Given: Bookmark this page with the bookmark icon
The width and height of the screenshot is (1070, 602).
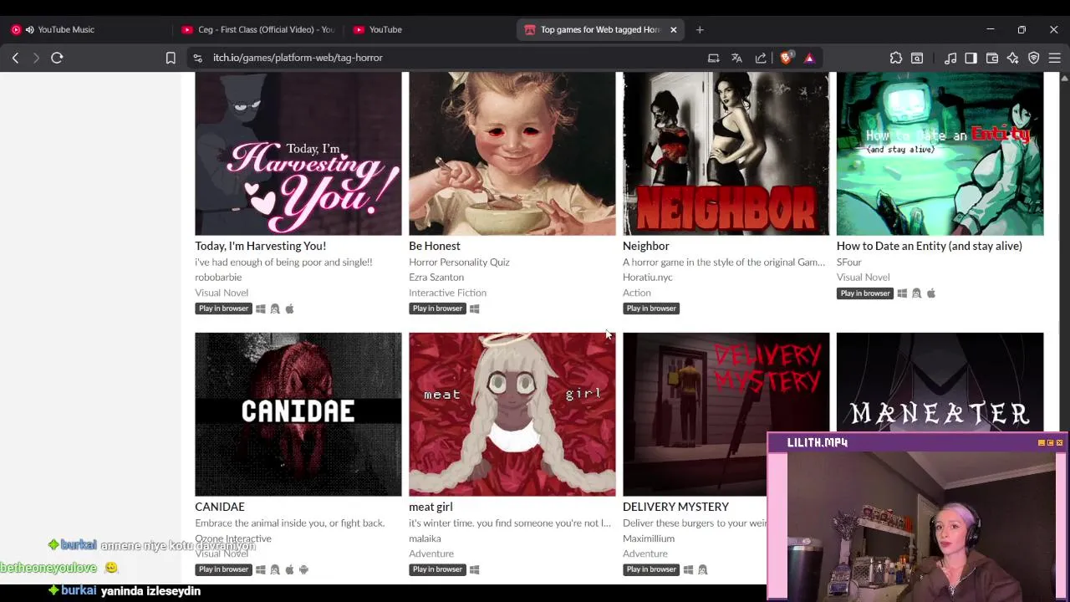Looking at the screenshot, I should 171,58.
